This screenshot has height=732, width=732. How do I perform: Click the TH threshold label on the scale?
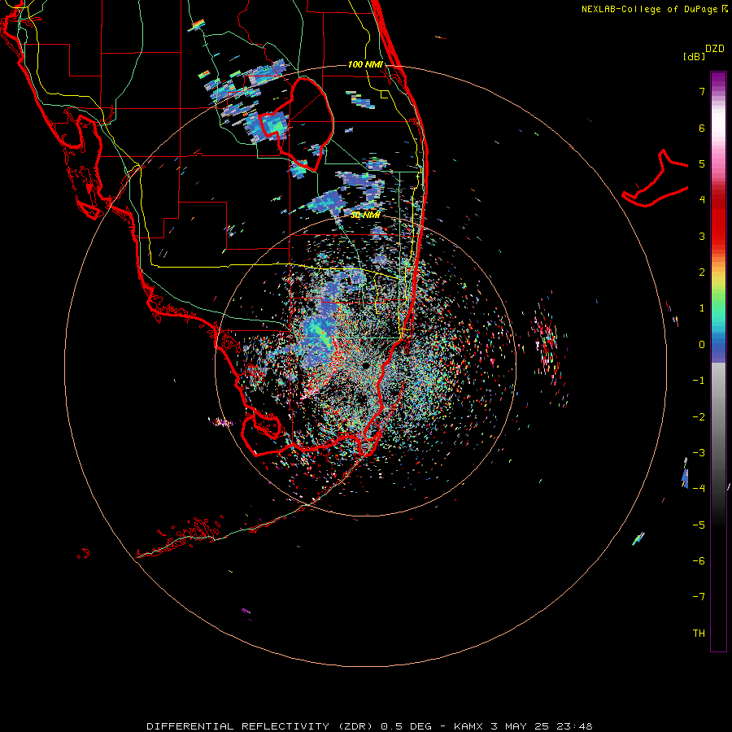click(x=699, y=634)
